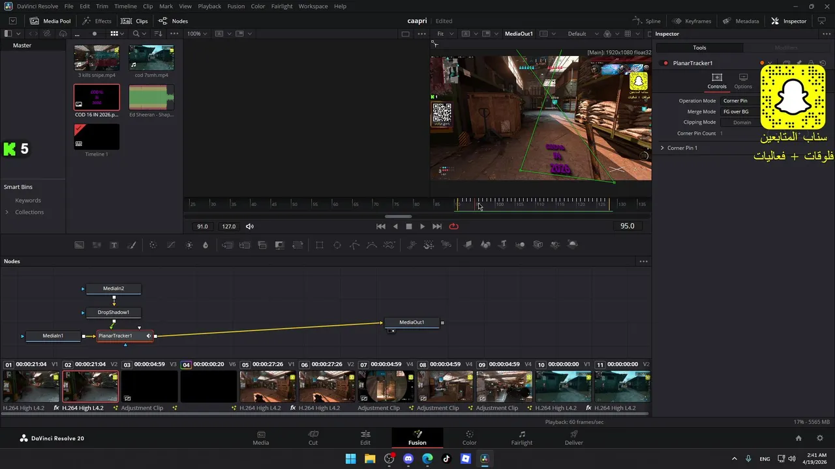
Task: Open Project Settings gear icon
Action: tap(820, 438)
